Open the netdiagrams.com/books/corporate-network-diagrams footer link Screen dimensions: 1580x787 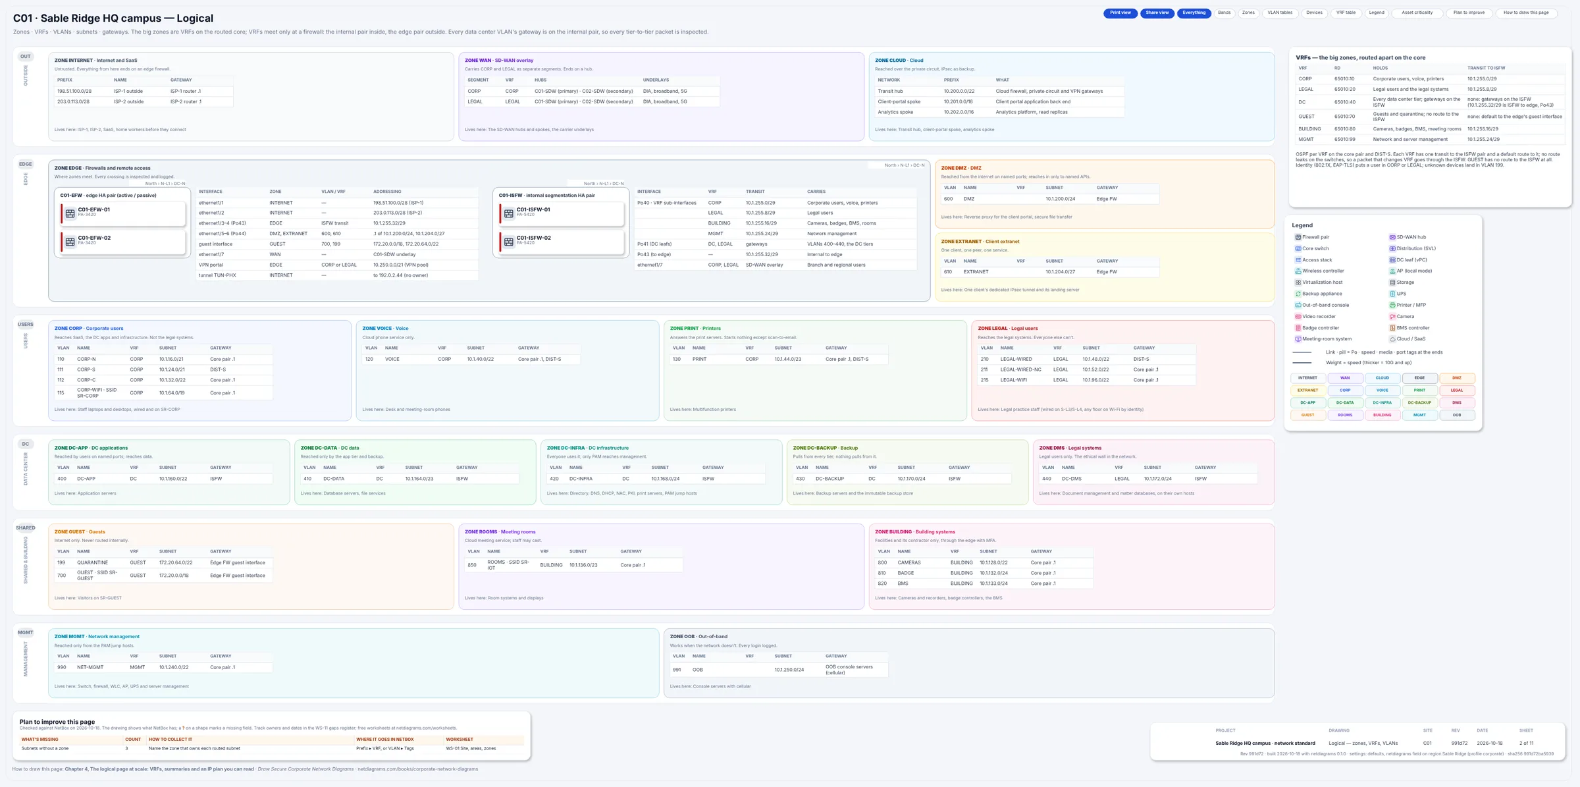tap(418, 769)
